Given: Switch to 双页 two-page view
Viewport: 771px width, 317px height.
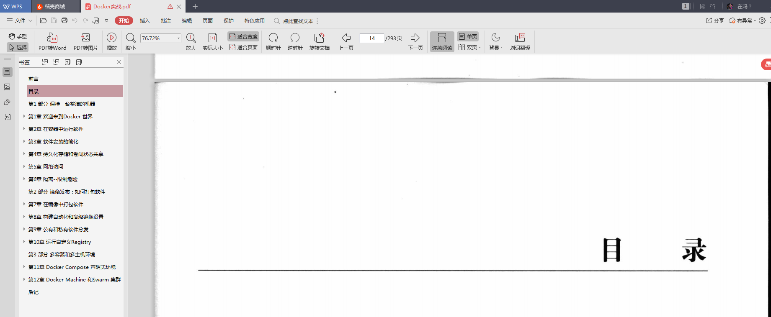Looking at the screenshot, I should coord(469,47).
